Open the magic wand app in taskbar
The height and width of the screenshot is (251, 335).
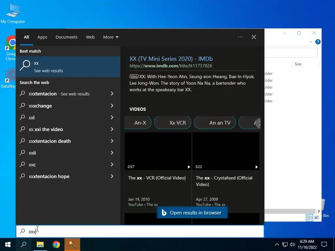click(72, 244)
